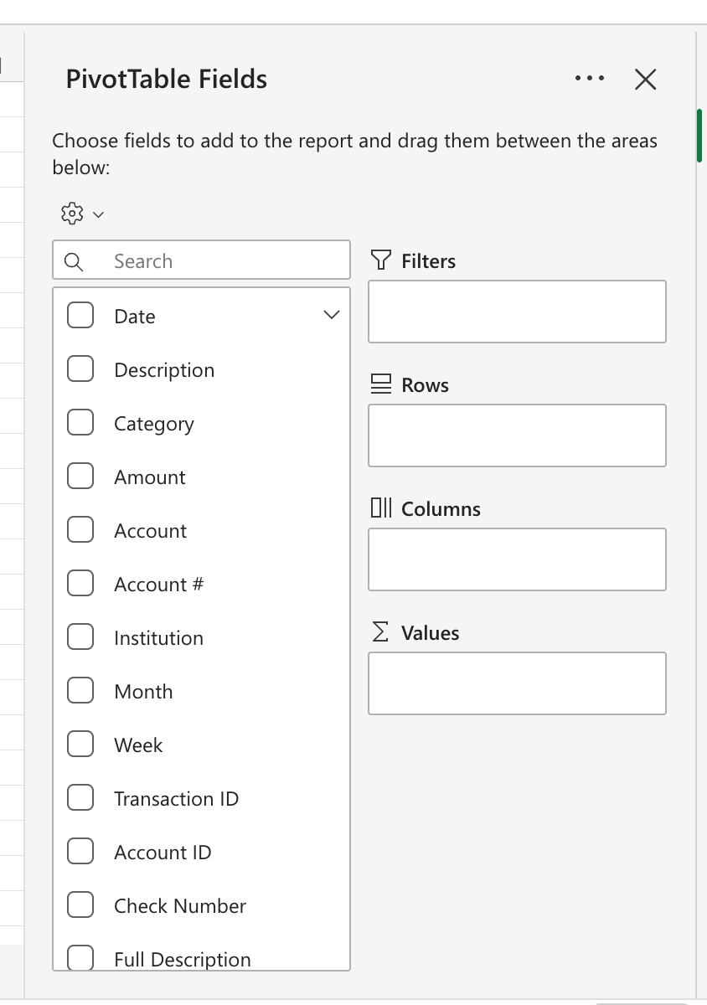
Task: Click the Values sigma icon
Action: click(x=380, y=632)
